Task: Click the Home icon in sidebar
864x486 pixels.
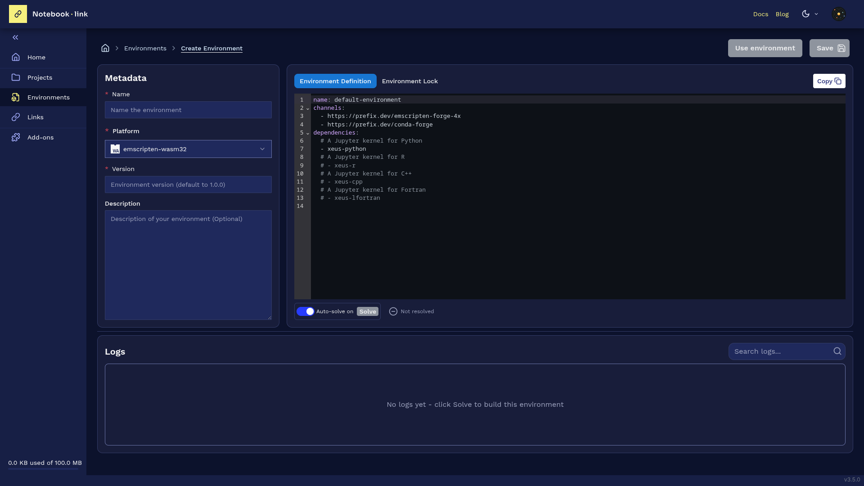Action: (x=16, y=57)
